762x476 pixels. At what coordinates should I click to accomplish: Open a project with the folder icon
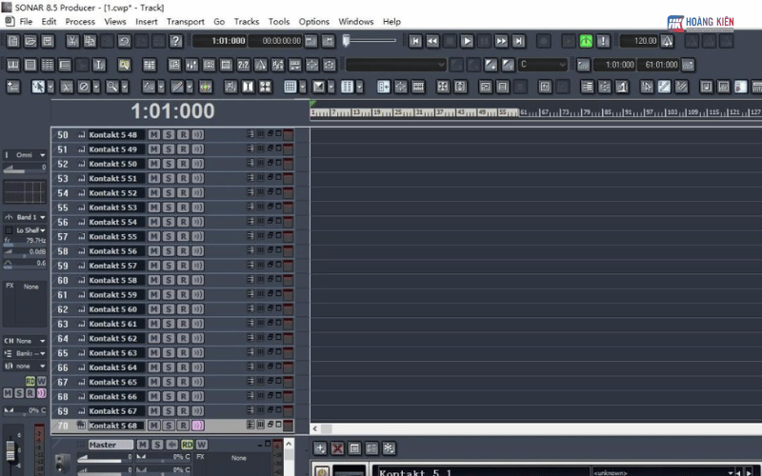tap(30, 41)
